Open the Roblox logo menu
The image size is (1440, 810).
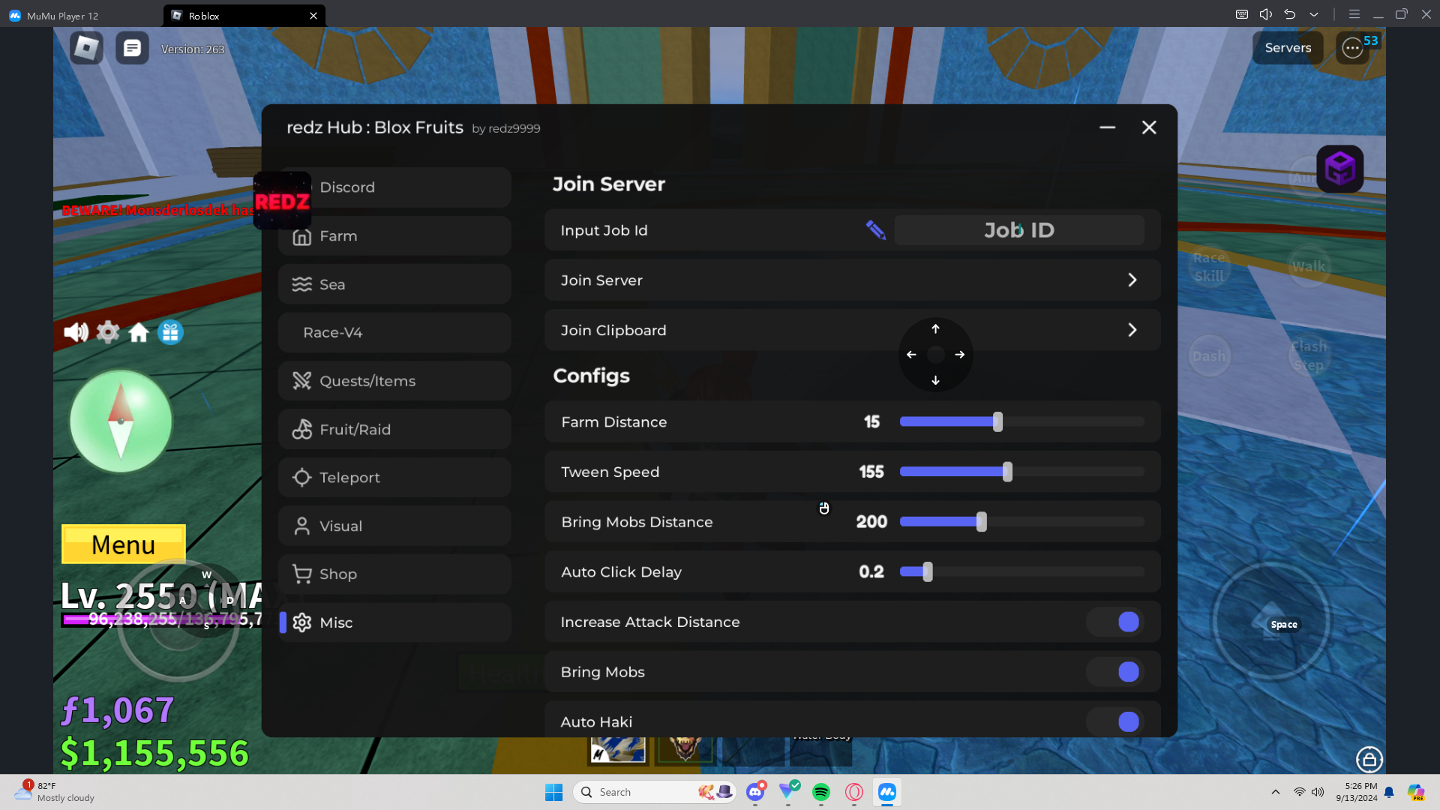pos(86,49)
